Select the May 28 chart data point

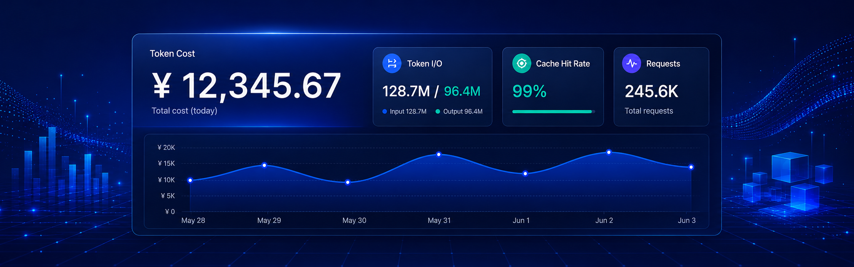(x=190, y=180)
